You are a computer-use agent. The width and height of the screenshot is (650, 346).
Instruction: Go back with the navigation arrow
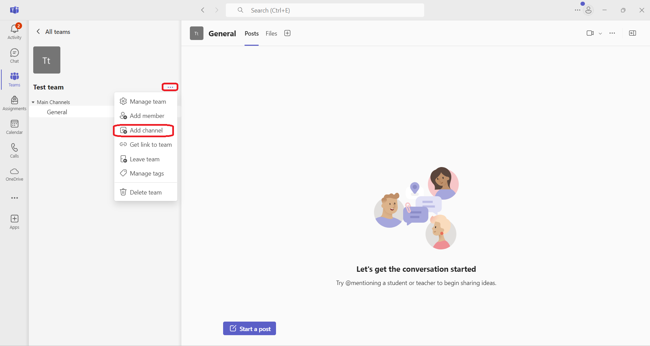(x=203, y=10)
